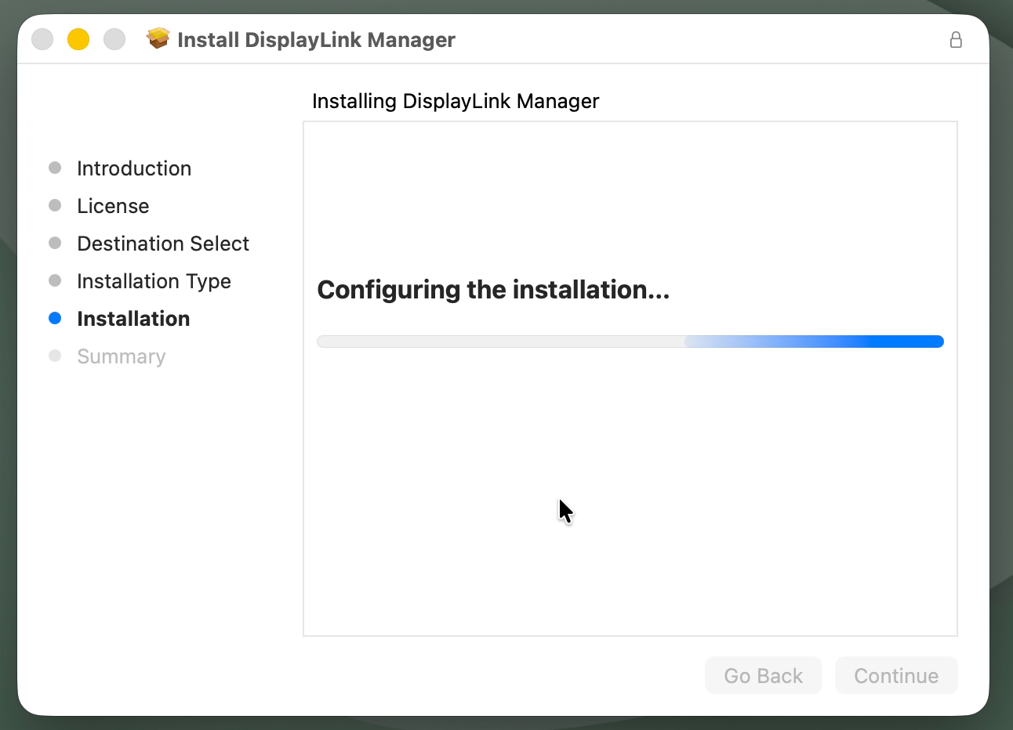
Task: Click the Go Back button
Action: (763, 674)
